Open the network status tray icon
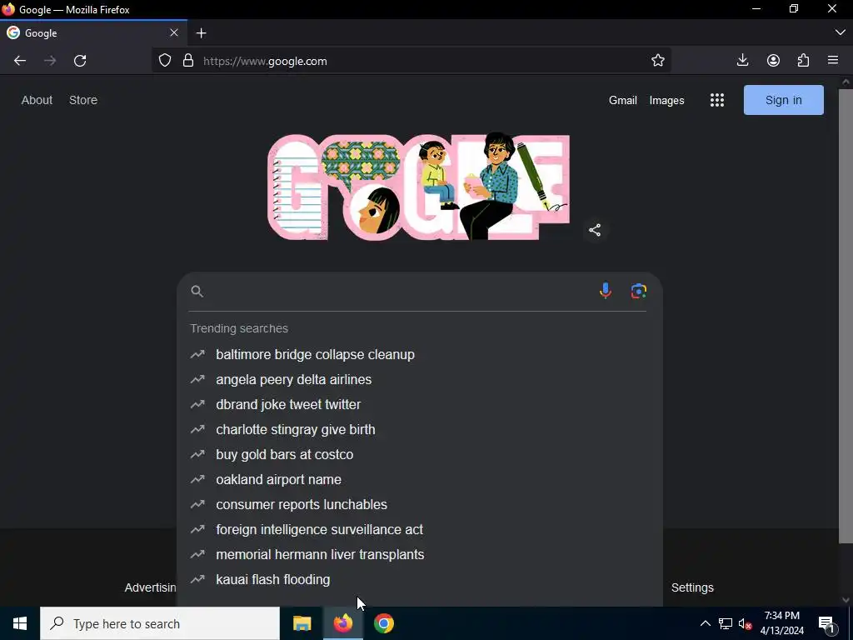This screenshot has height=640, width=853. (726, 623)
